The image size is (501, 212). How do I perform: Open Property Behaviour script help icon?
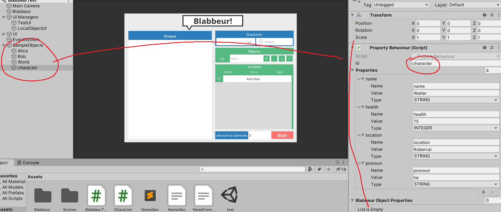pyautogui.click(x=485, y=48)
